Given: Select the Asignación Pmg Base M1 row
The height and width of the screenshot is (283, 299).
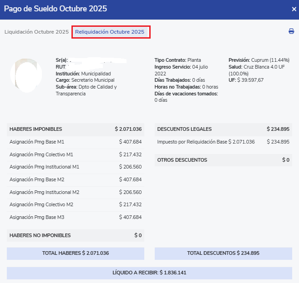Looking at the screenshot, I should [75, 142].
